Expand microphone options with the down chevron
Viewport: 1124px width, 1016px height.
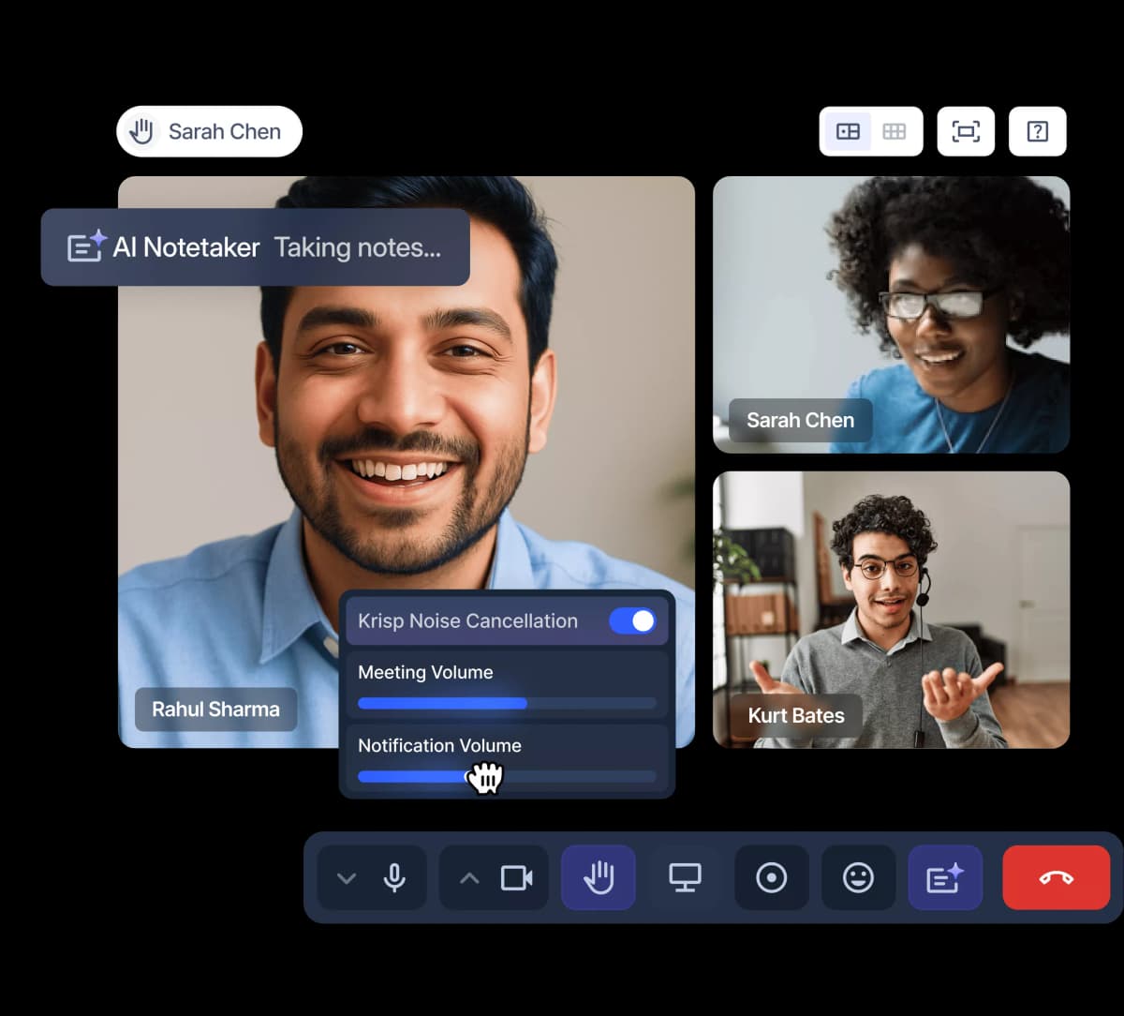tap(347, 878)
